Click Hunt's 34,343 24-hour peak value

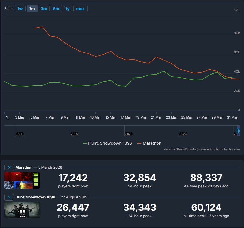coord(140,208)
